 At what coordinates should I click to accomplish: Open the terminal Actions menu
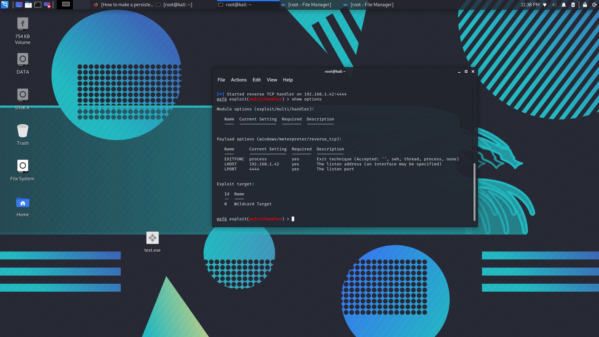(239, 80)
